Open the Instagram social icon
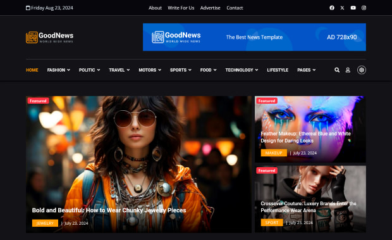 pos(364,8)
